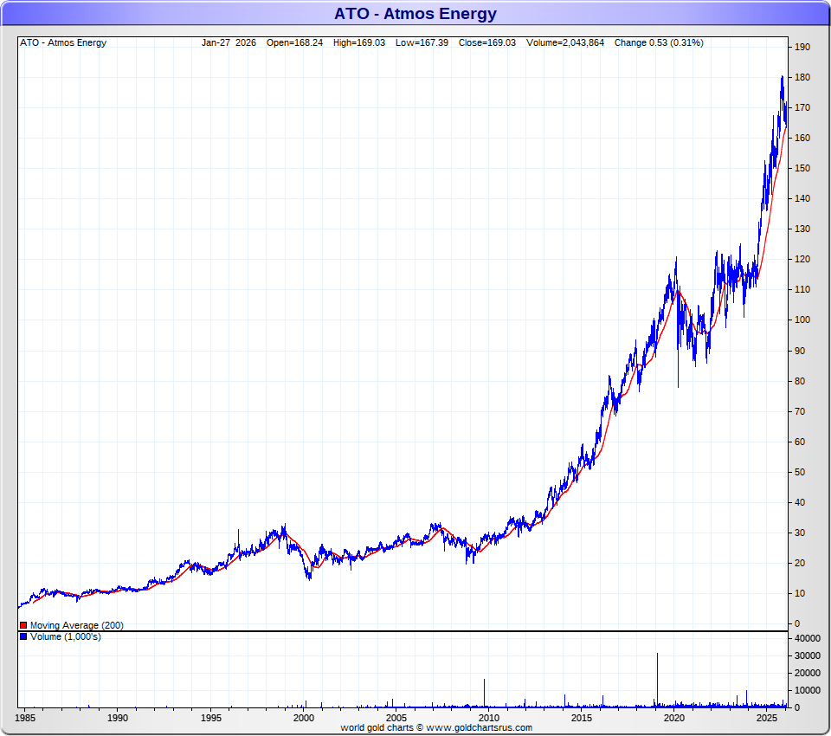The height and width of the screenshot is (736, 831).
Task: Click the 20 price axis label
Action: (800, 563)
